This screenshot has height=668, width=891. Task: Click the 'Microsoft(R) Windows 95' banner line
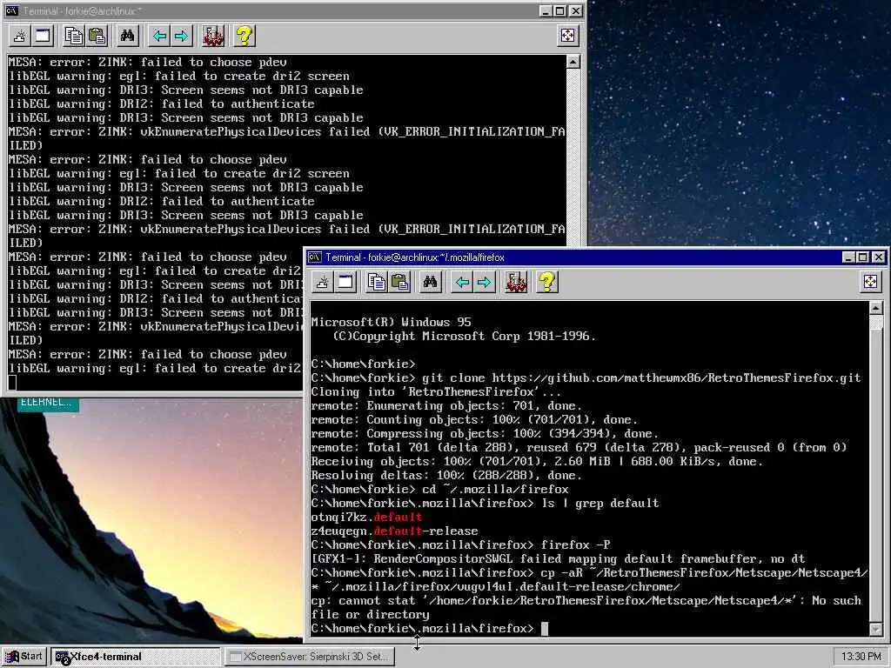coord(391,322)
